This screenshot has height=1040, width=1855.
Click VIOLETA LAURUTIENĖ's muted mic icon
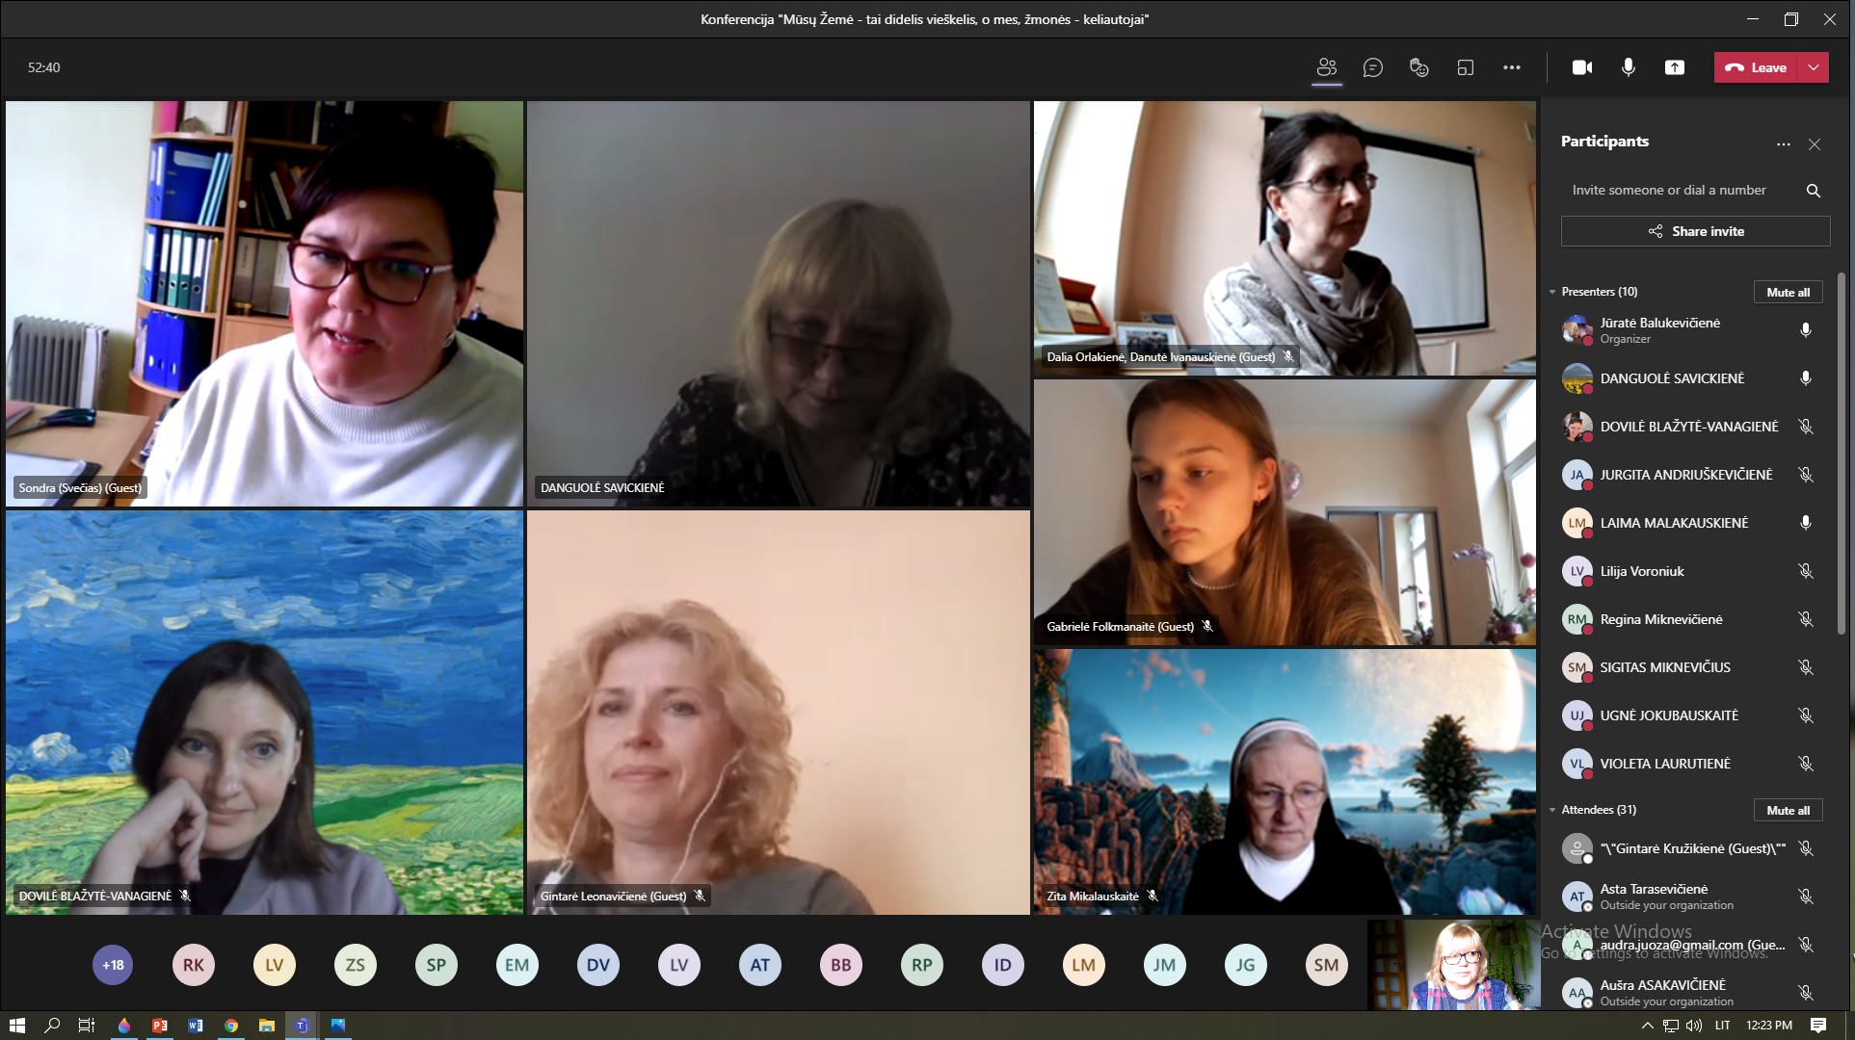point(1806,764)
